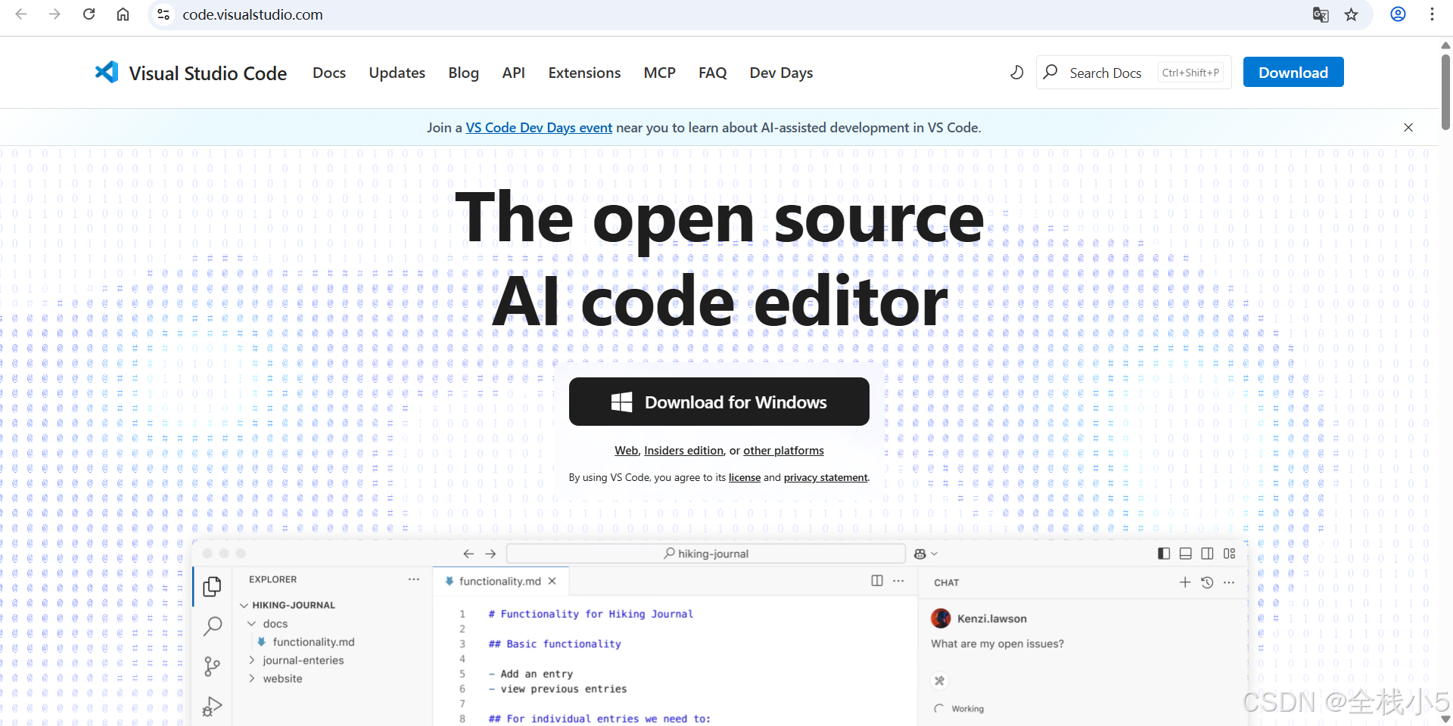Select the Explorer files icon in activity bar
Viewport: 1453px width, 726px height.
pos(213,587)
